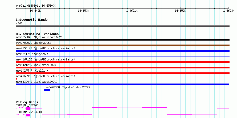Click the 144650k ruler tick label
This screenshot has height=118, width=237.
(83, 11)
